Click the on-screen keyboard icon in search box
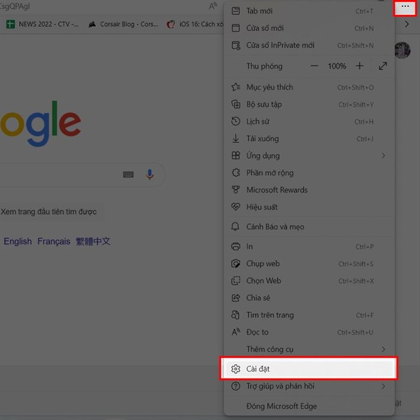420x420 pixels. [128, 175]
